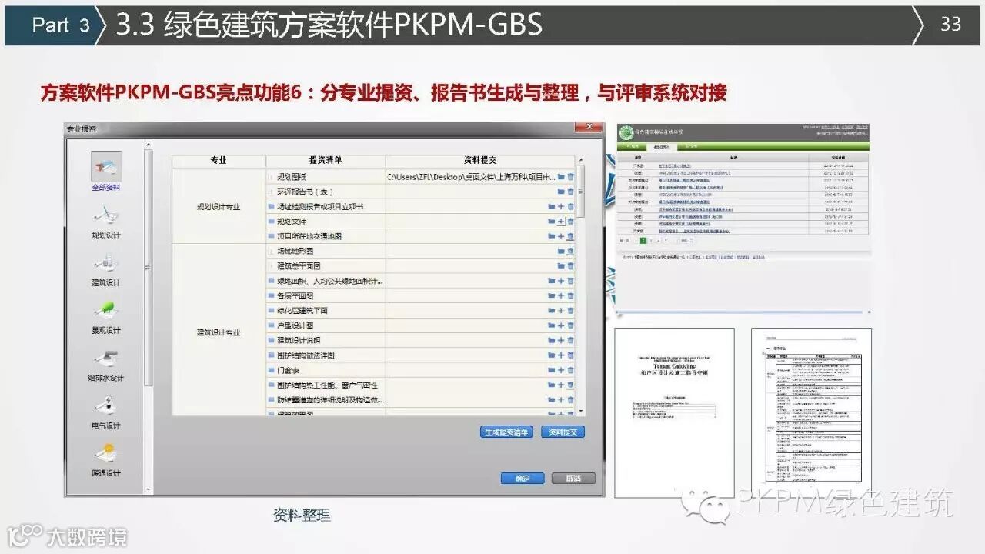Click trash icon in 环评报告书（表） row
The width and height of the screenshot is (985, 554).
click(570, 192)
